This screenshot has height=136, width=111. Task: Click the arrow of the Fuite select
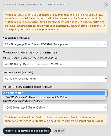[x=106, y=107]
